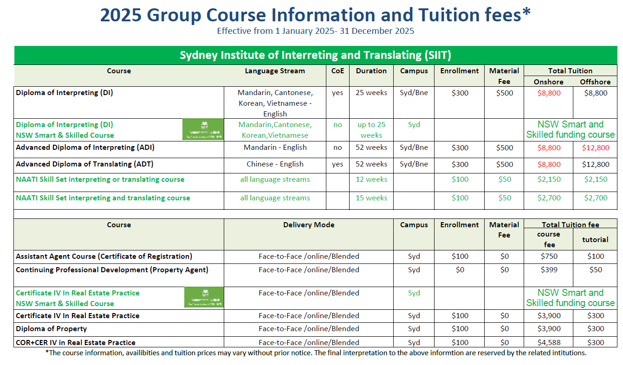Click the "yes" CoE value for Diploma of Interpreting
This screenshot has width=623, height=365.
pyautogui.click(x=337, y=93)
